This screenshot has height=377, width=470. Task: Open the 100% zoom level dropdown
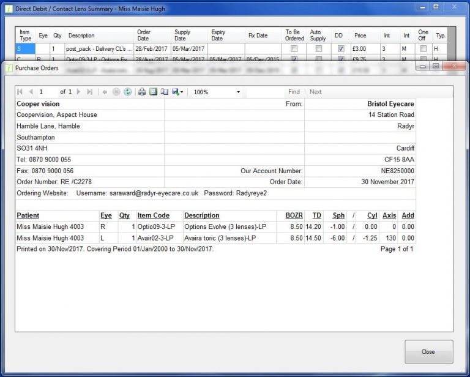238,92
